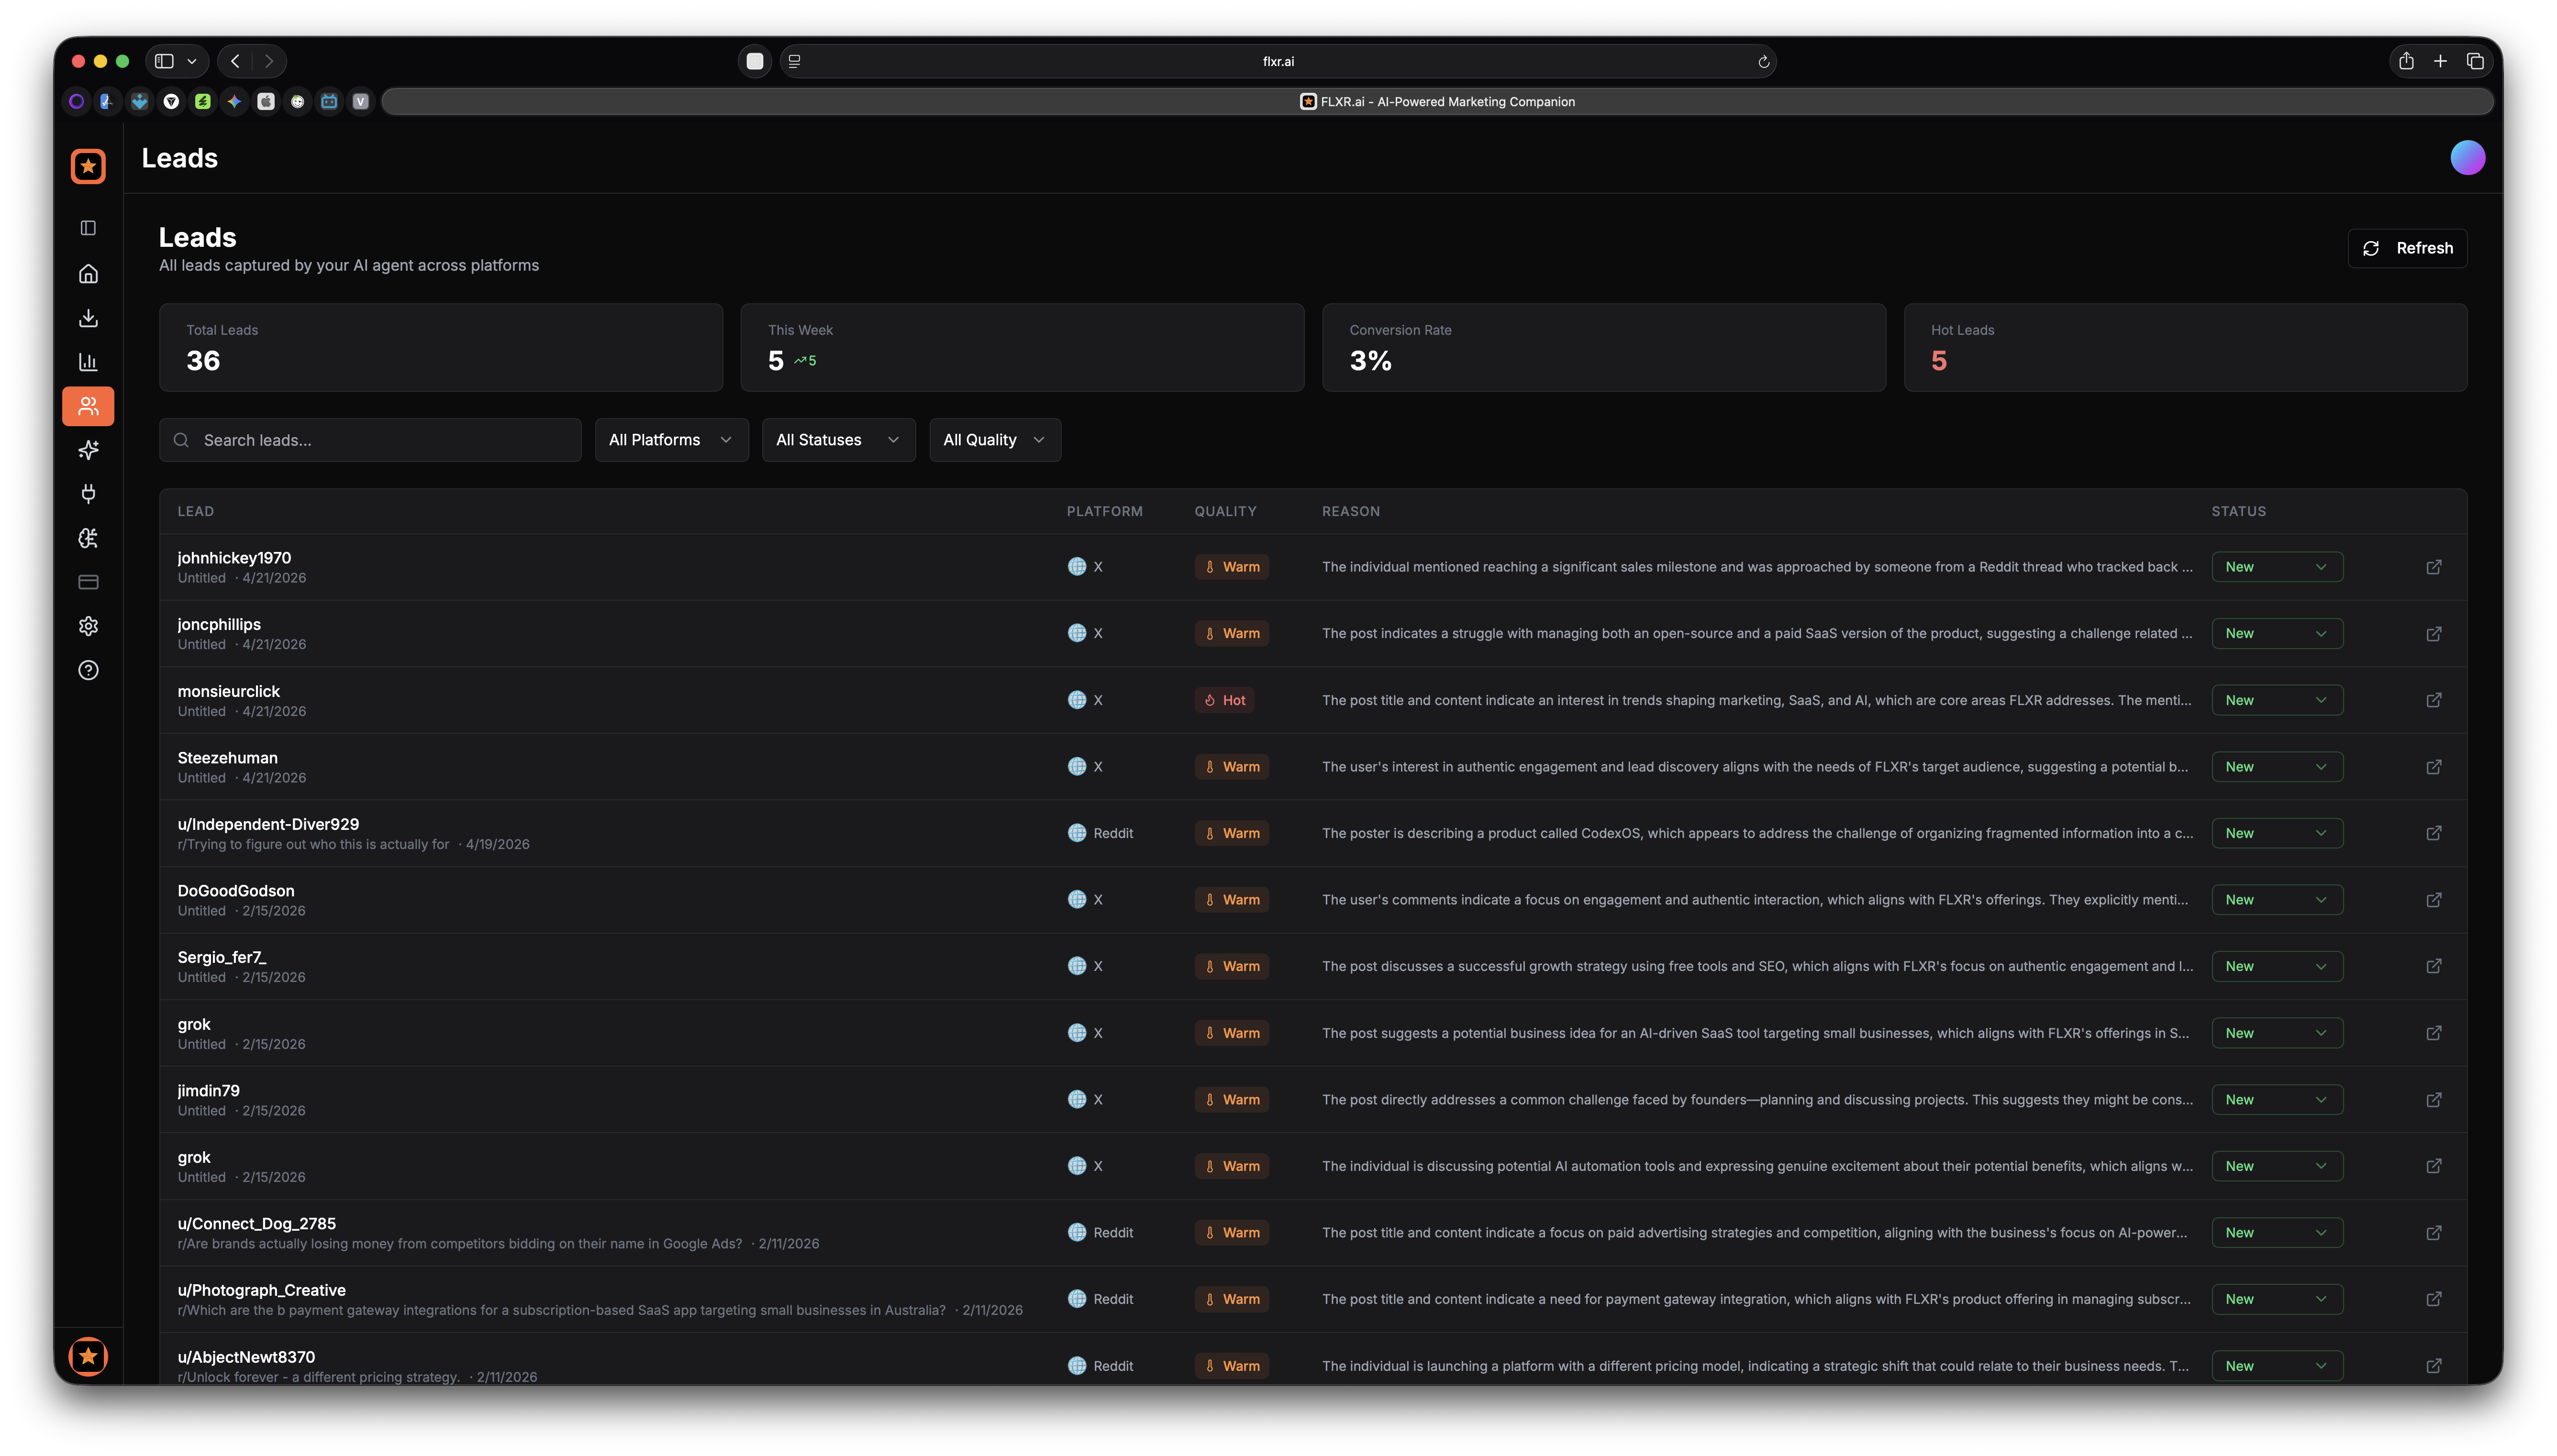The height and width of the screenshot is (1456, 2557).
Task: Toggle the sidebar panel icon below logo
Action: pyautogui.click(x=88, y=228)
